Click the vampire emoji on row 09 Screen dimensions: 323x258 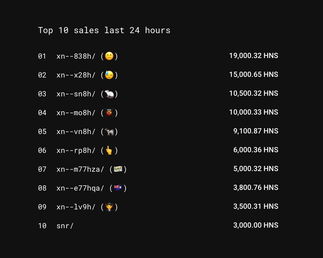(x=109, y=207)
